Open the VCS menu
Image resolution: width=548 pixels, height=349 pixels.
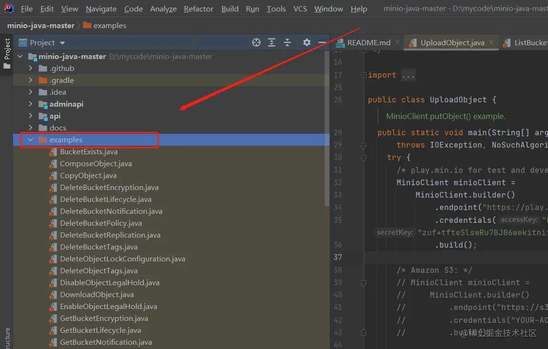pyautogui.click(x=300, y=9)
